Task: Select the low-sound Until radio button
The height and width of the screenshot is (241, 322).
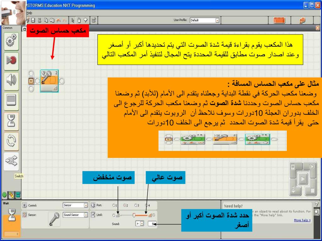Action: click(x=114, y=215)
